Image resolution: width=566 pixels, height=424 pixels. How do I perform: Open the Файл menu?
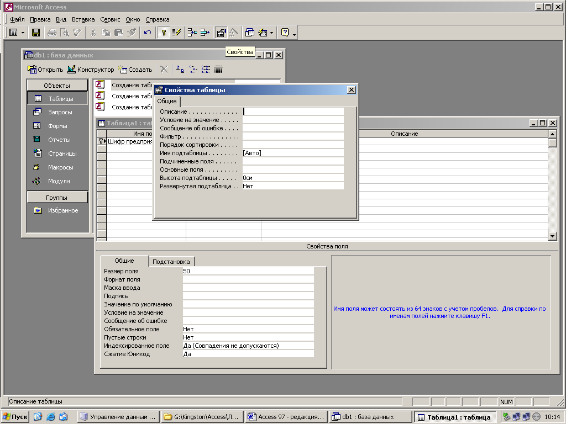pos(17,19)
